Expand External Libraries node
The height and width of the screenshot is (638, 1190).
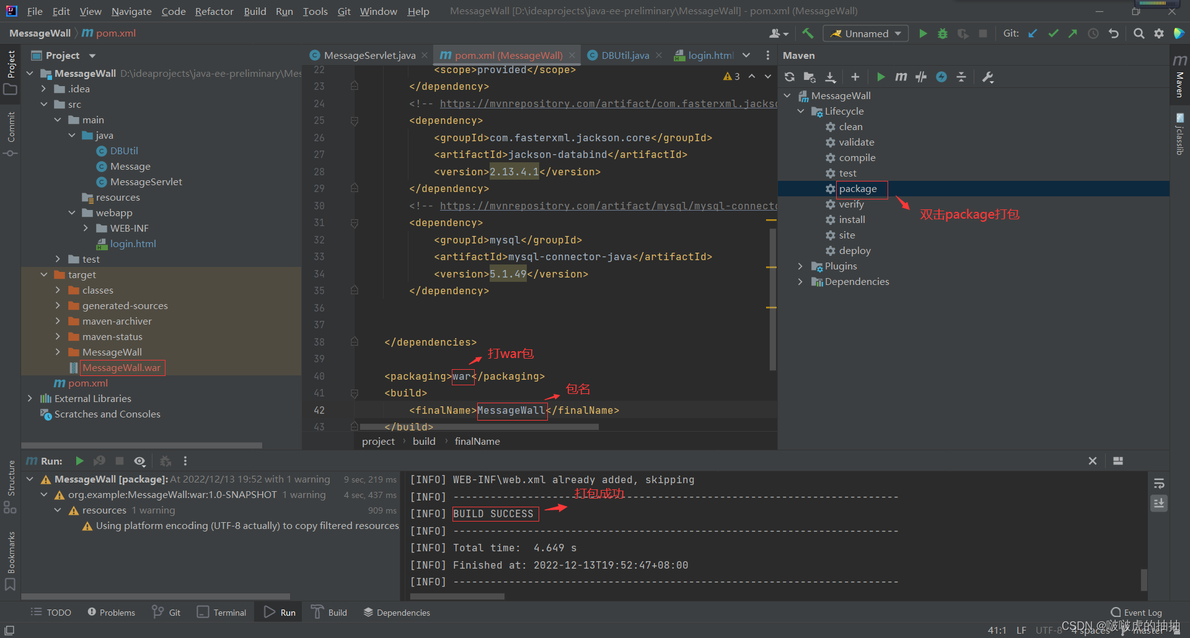pos(30,398)
